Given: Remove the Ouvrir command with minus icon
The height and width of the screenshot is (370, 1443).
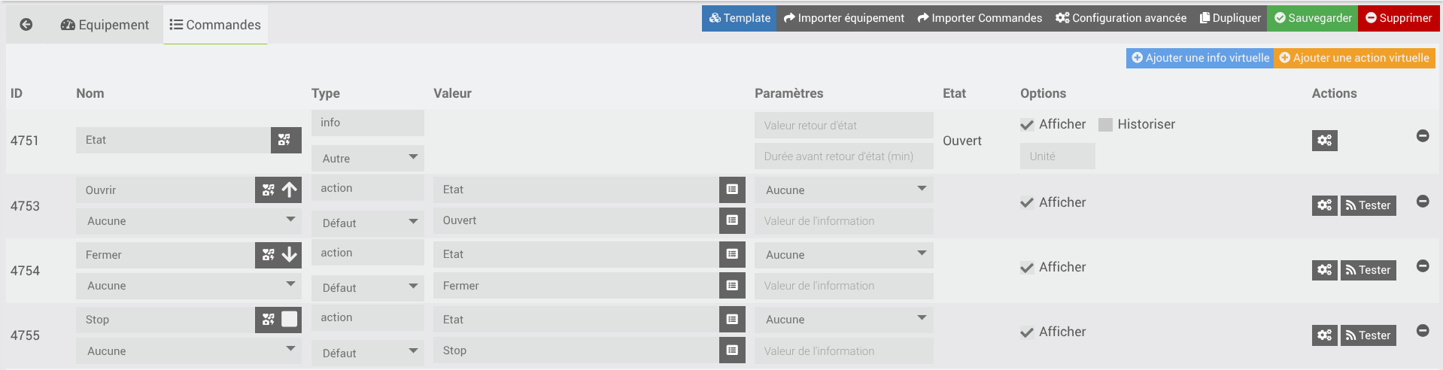Looking at the screenshot, I should pyautogui.click(x=1422, y=201).
